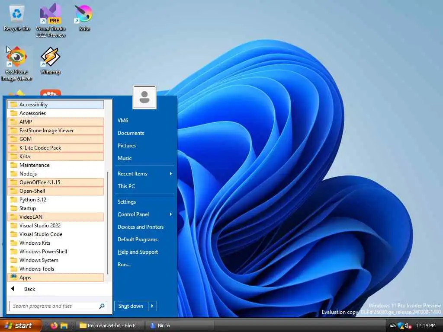This screenshot has width=443, height=332.
Task: Open the Maintenance program folder
Action: (56, 165)
